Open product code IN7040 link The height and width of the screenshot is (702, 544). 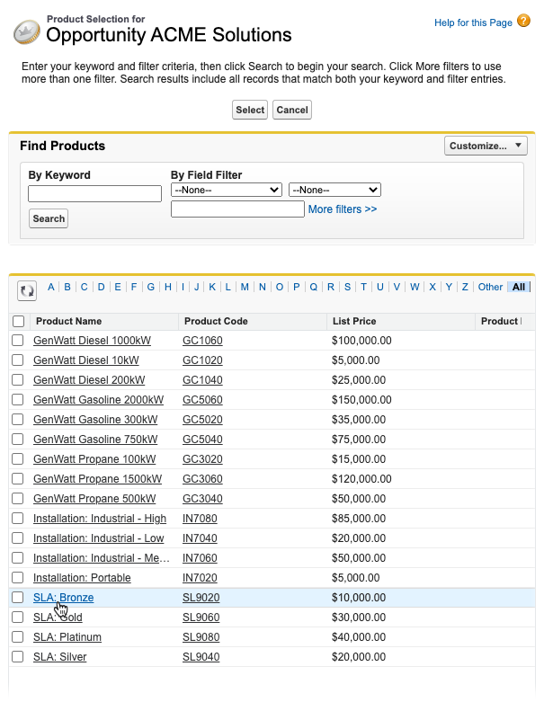pyautogui.click(x=200, y=538)
